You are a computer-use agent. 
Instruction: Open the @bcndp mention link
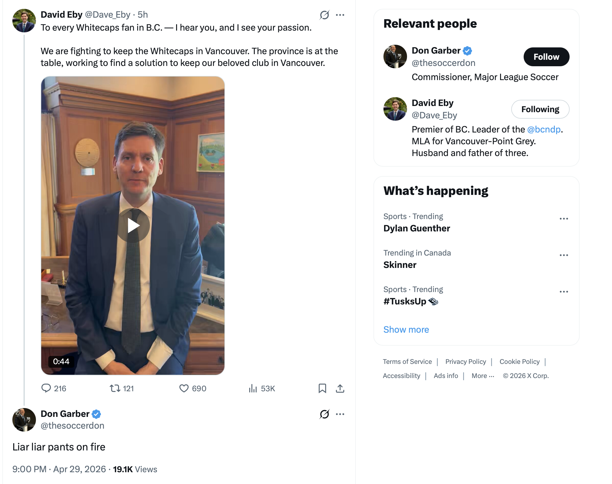(x=543, y=129)
